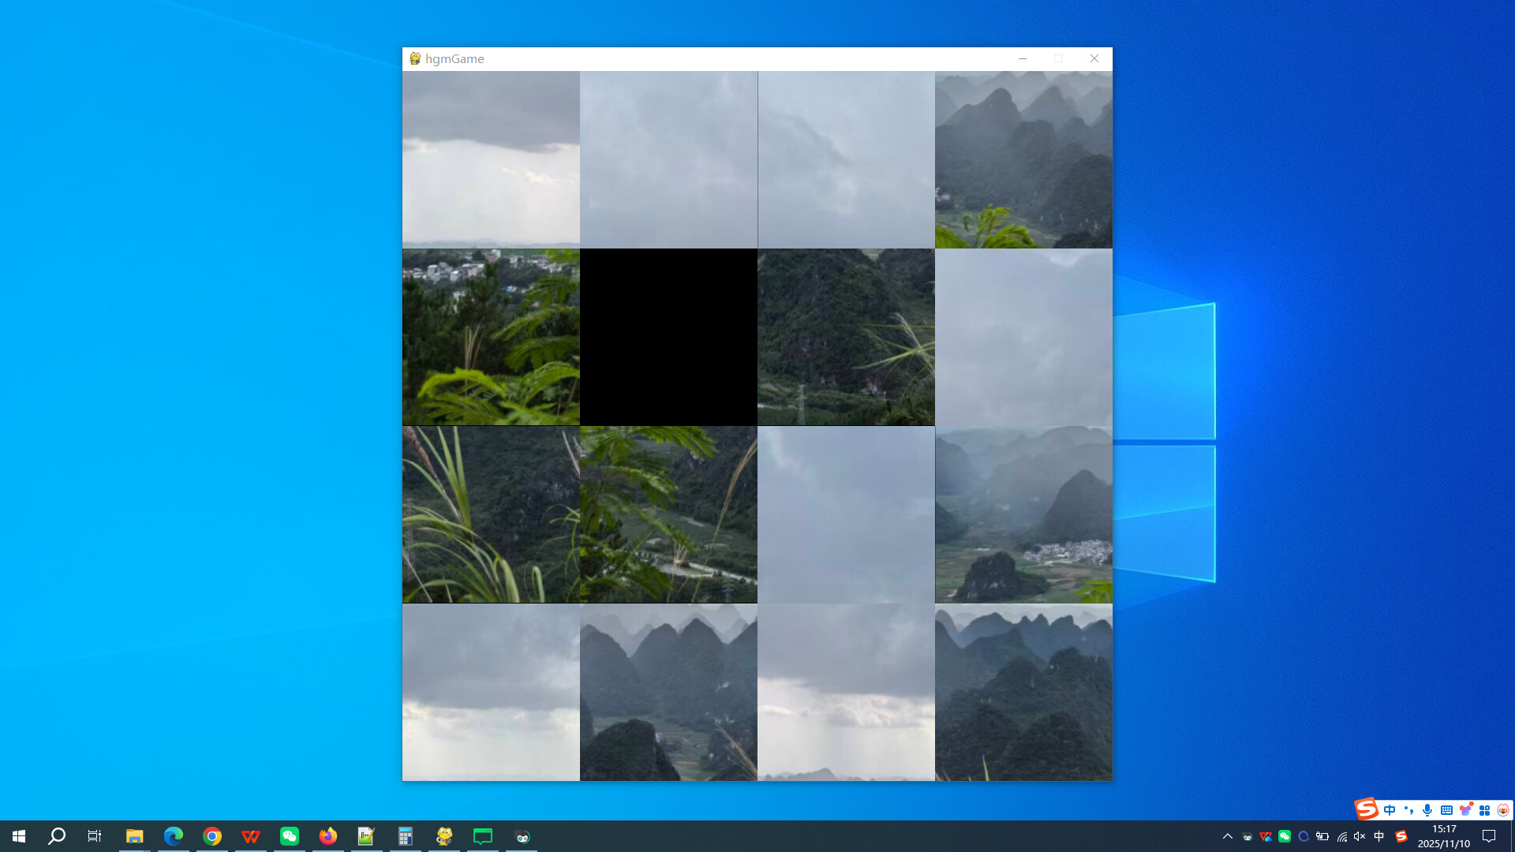Open File Explorer from the taskbar

coord(134,836)
